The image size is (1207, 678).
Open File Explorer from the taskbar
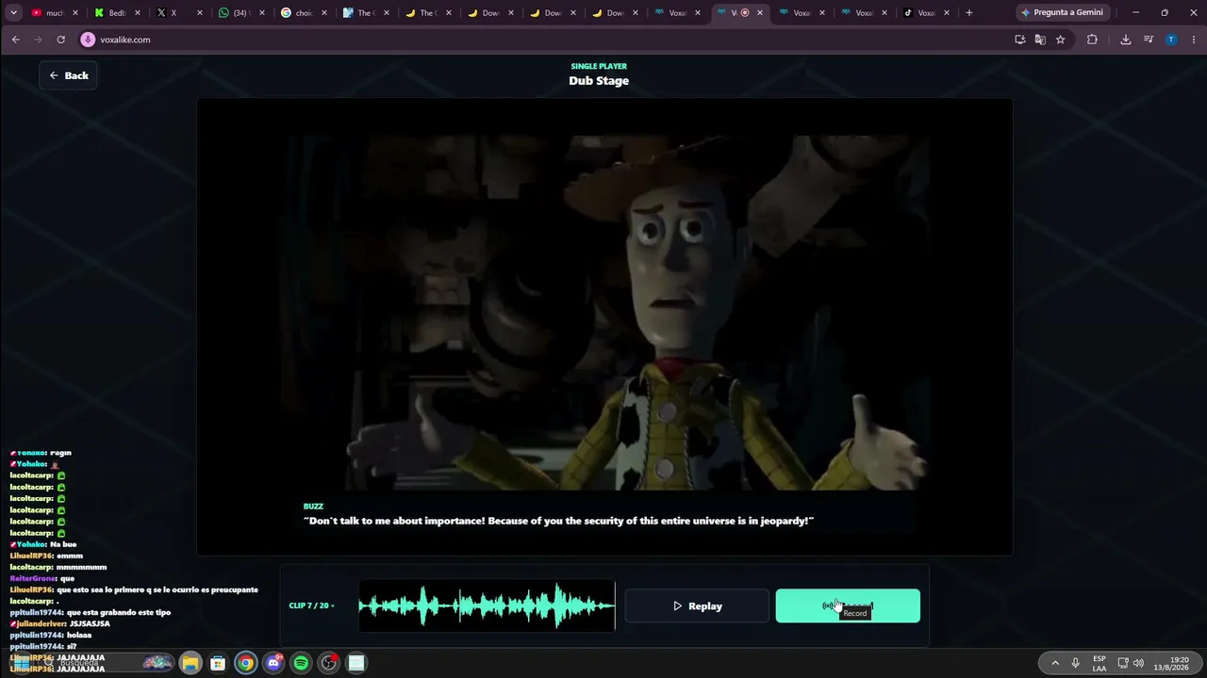tap(190, 663)
